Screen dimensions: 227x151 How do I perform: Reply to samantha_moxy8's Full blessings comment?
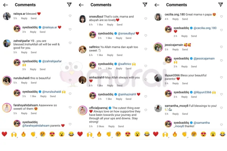click(x=176, y=114)
